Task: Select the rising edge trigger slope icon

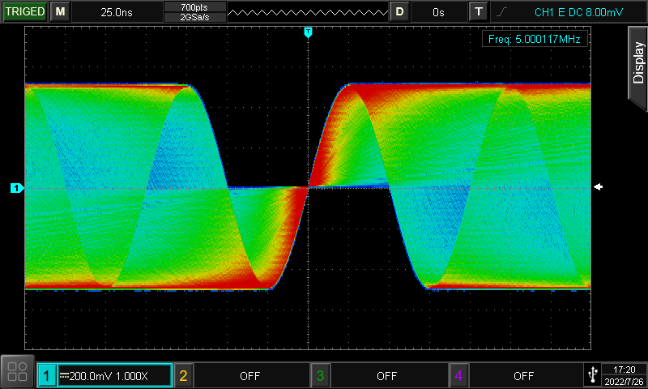Action: (503, 12)
